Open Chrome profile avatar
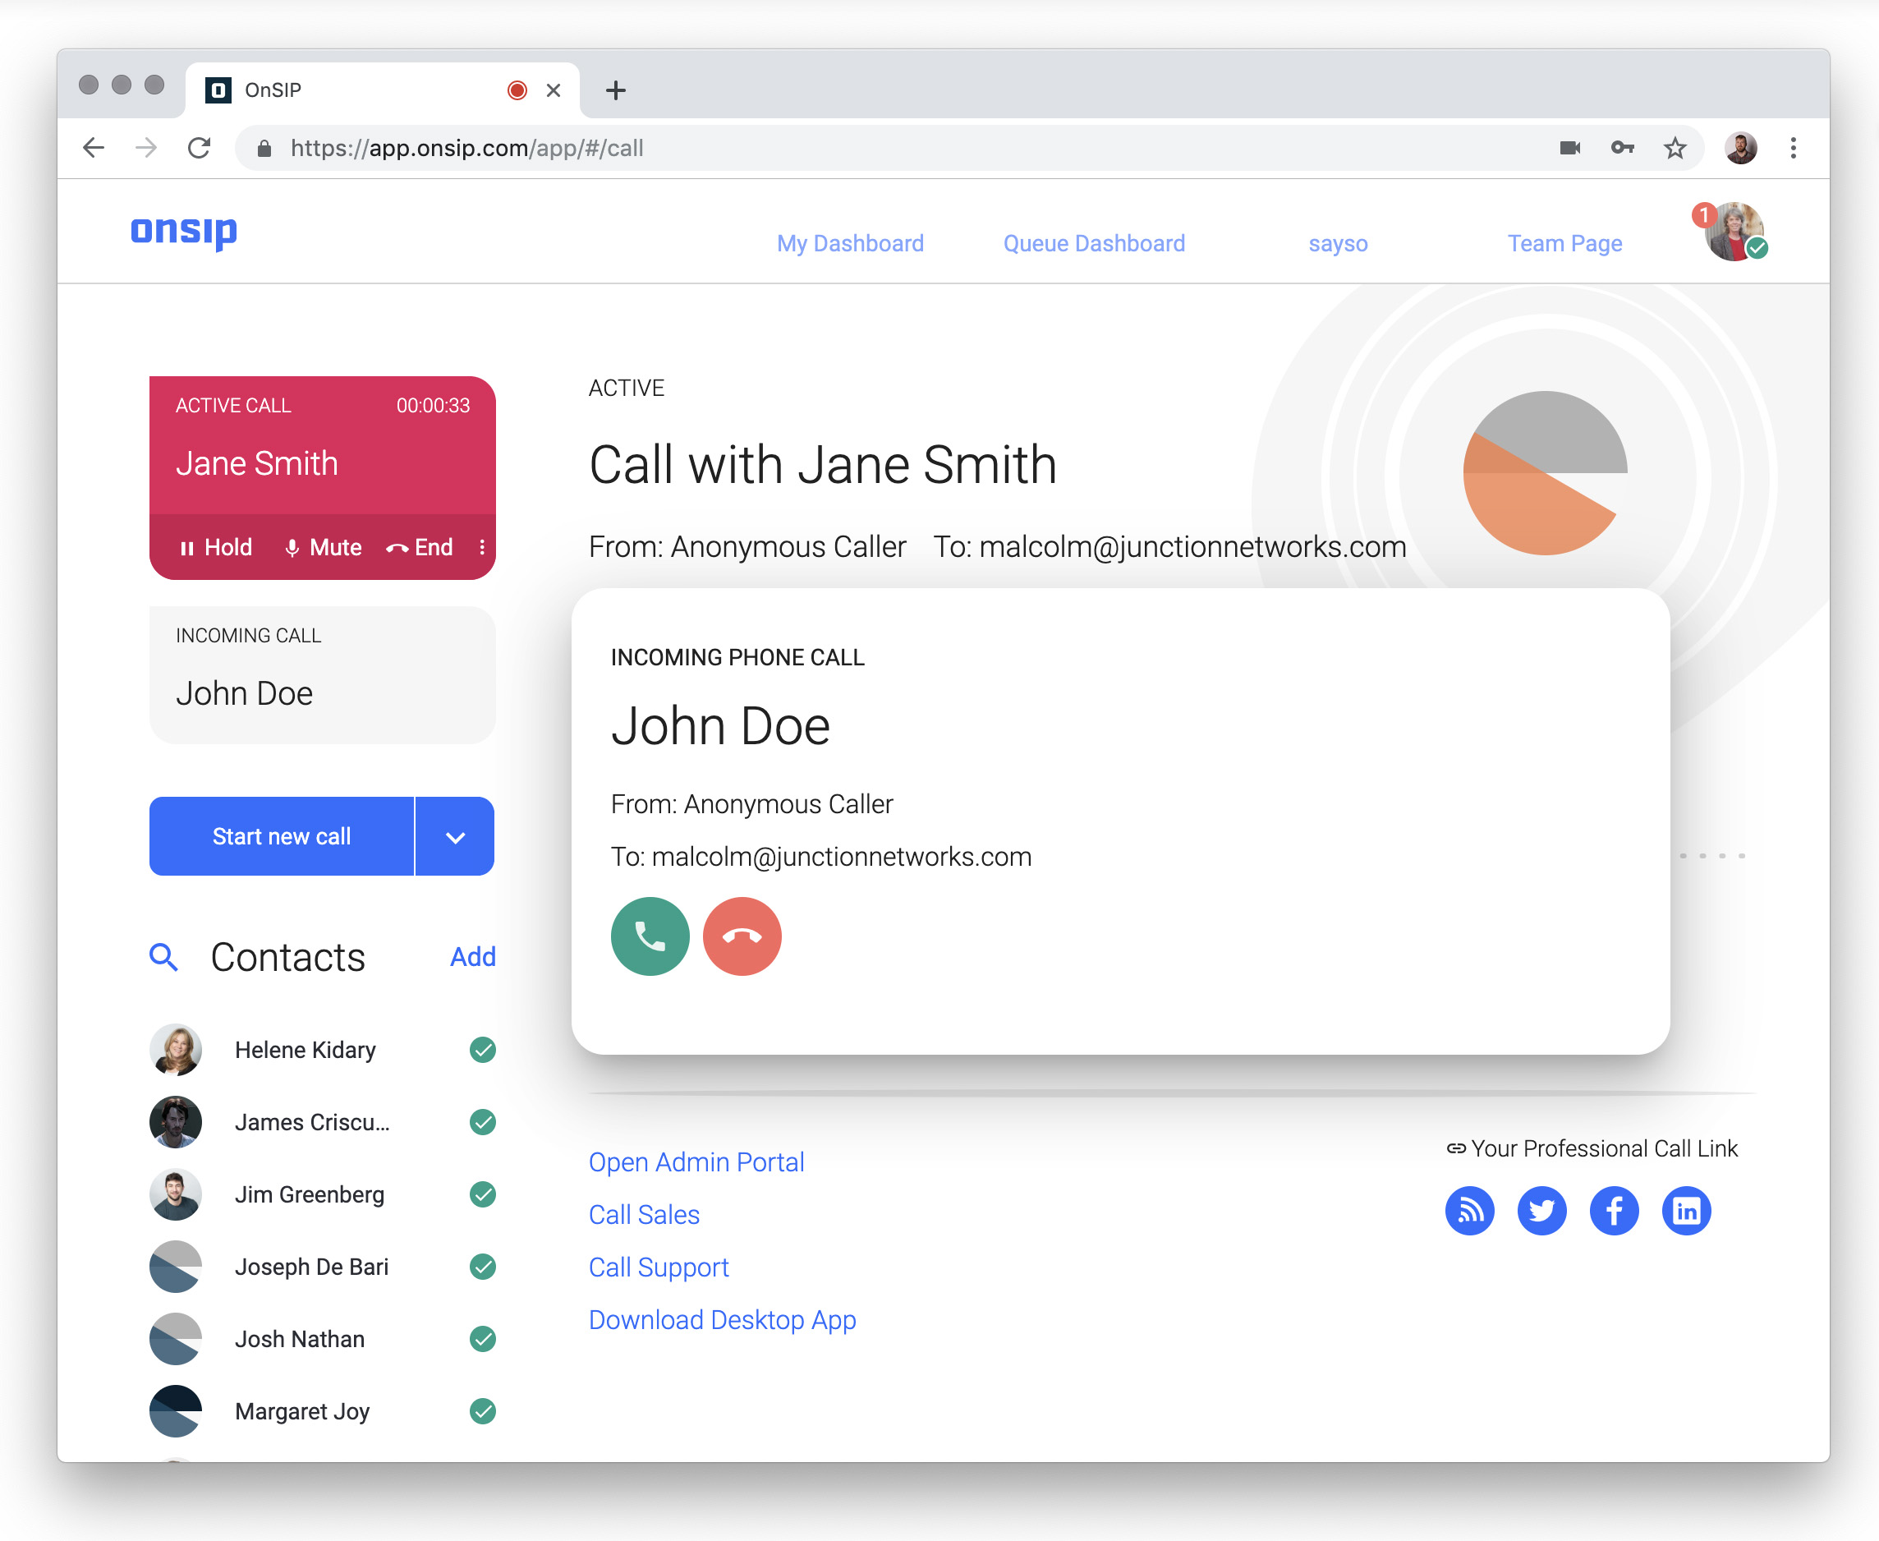This screenshot has width=1879, height=1541. tap(1740, 147)
